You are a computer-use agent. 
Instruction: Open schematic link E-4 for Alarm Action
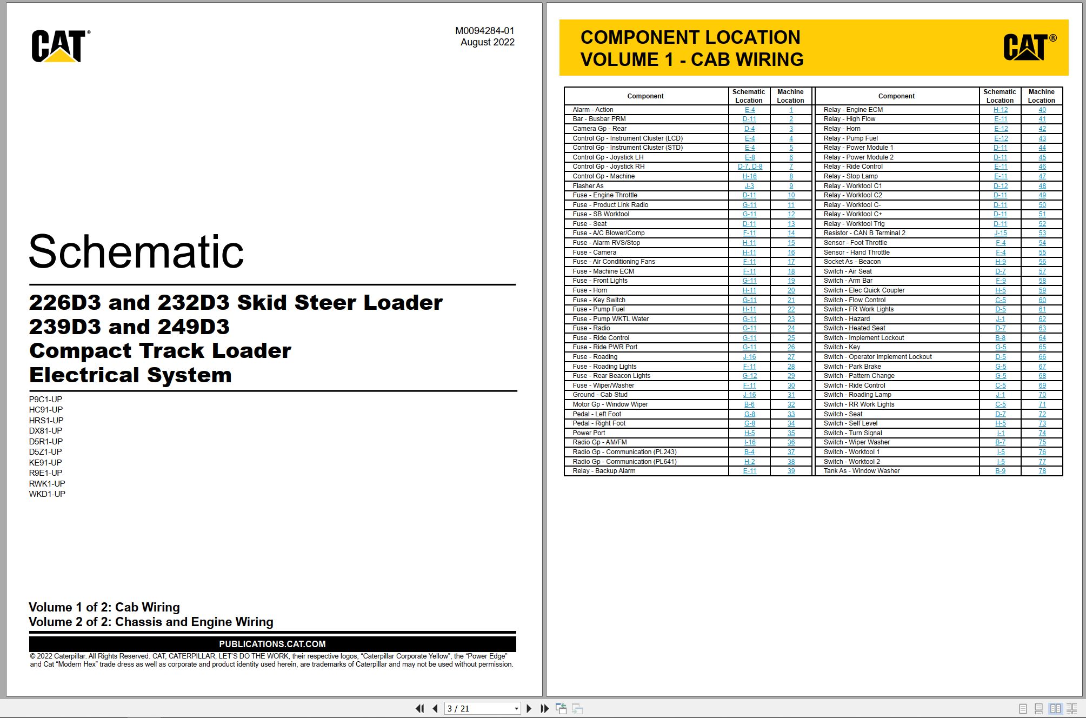coord(750,110)
